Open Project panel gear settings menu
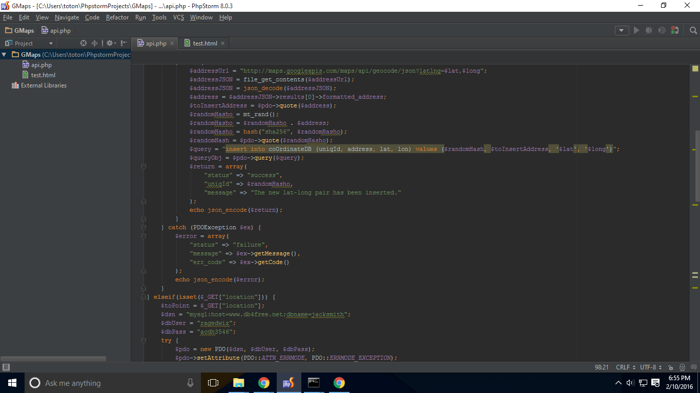This screenshot has width=700, height=393. (x=111, y=43)
